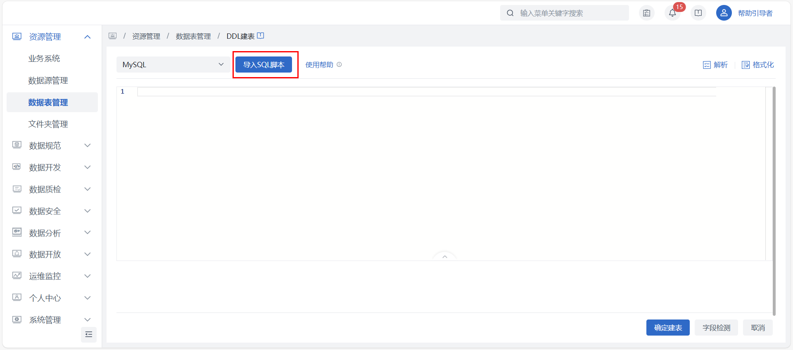The width and height of the screenshot is (793, 350).
Task: Collapse the sidebar with the fold icon
Action: pos(89,334)
